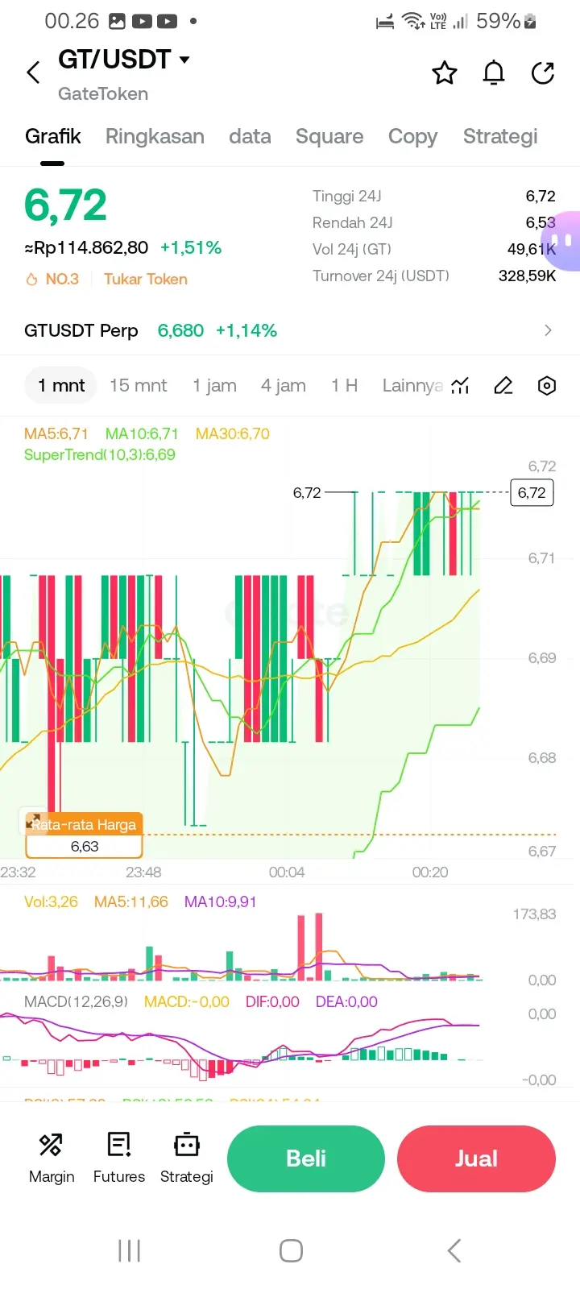Screen dimensions: 580x1289
Task: Switch to the Grafik tab
Action: [x=52, y=136]
